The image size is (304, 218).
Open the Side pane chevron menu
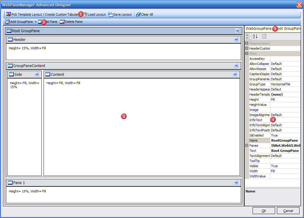click(x=37, y=74)
